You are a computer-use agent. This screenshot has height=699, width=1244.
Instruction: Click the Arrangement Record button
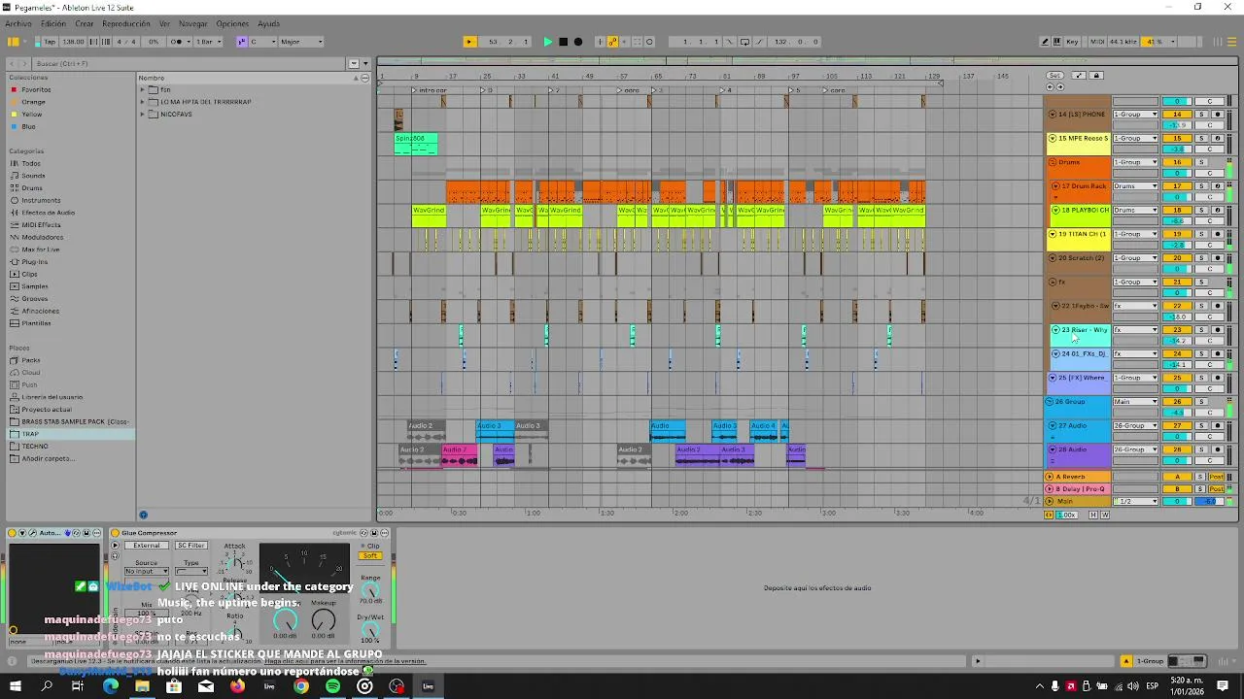(578, 42)
